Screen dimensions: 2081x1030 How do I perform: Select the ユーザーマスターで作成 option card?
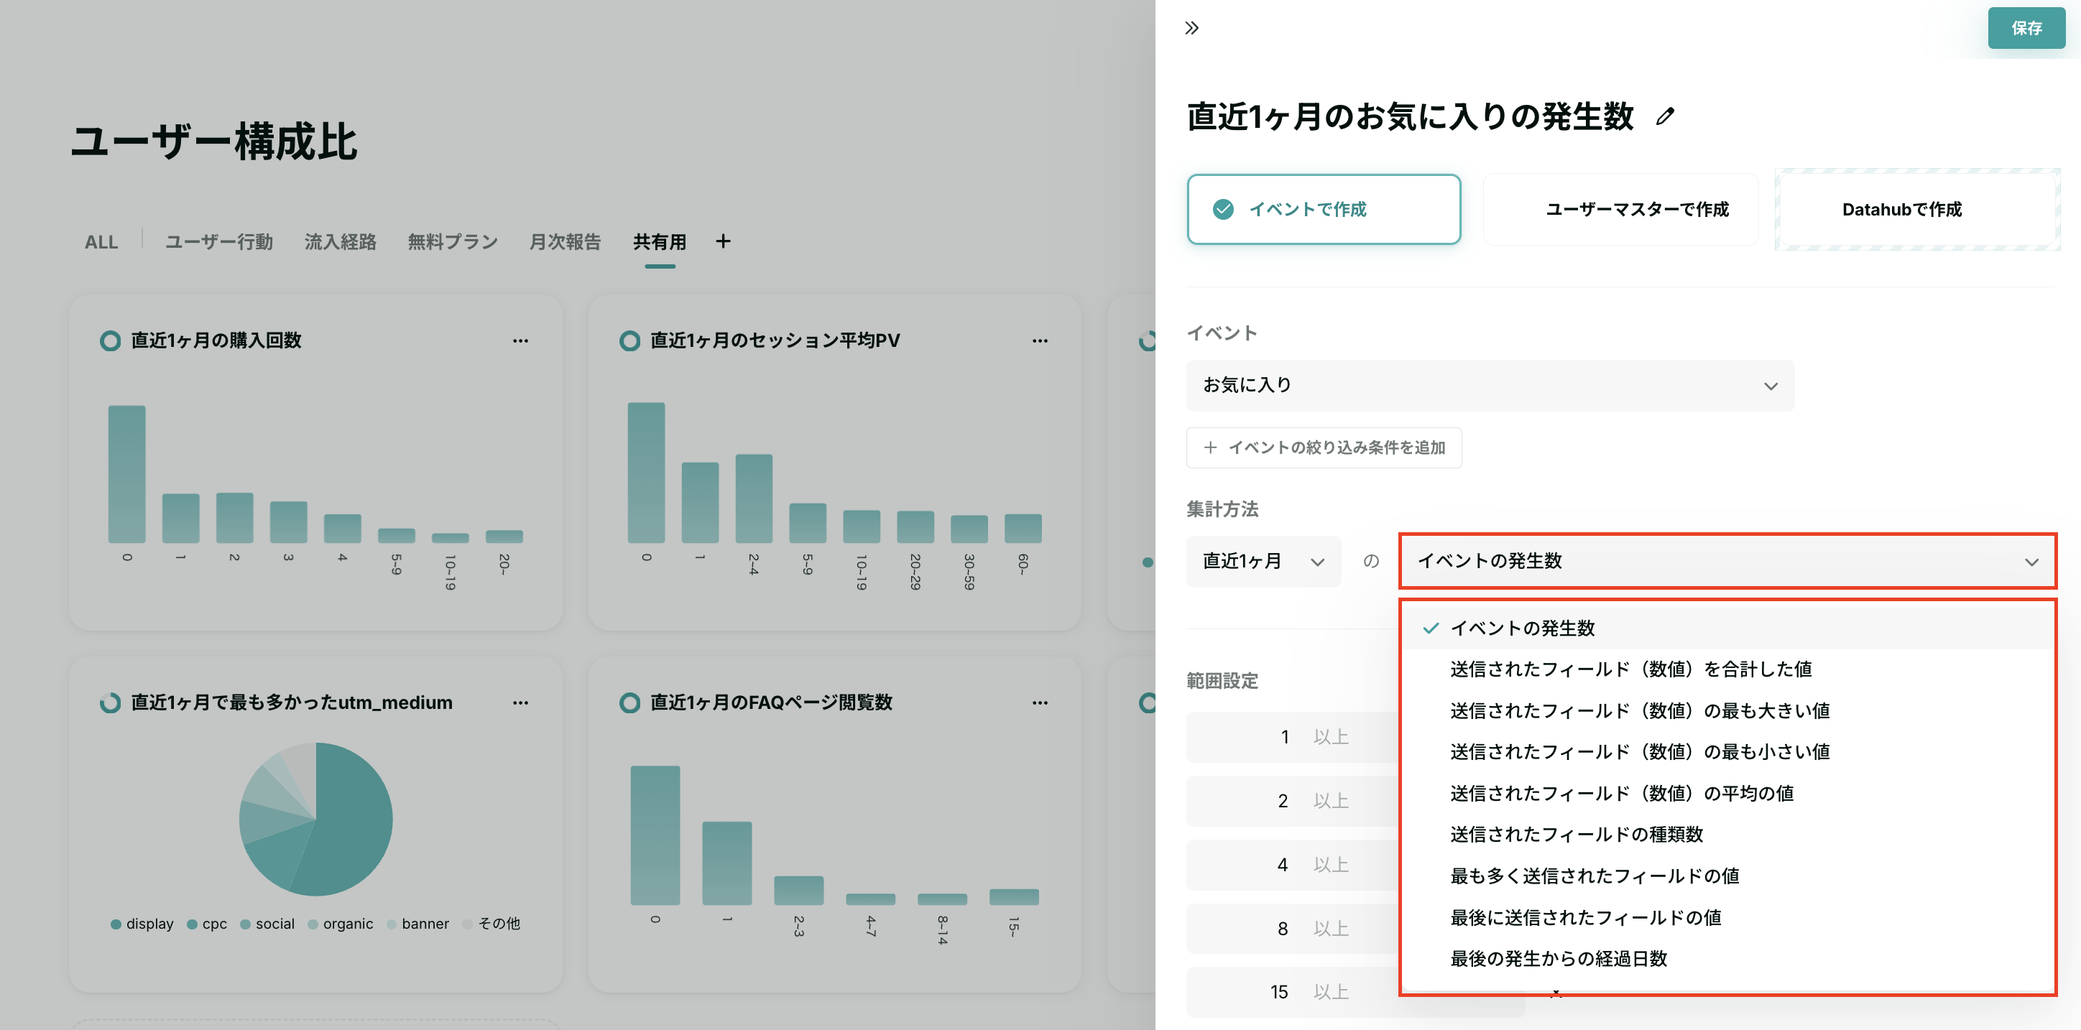pyautogui.click(x=1620, y=209)
